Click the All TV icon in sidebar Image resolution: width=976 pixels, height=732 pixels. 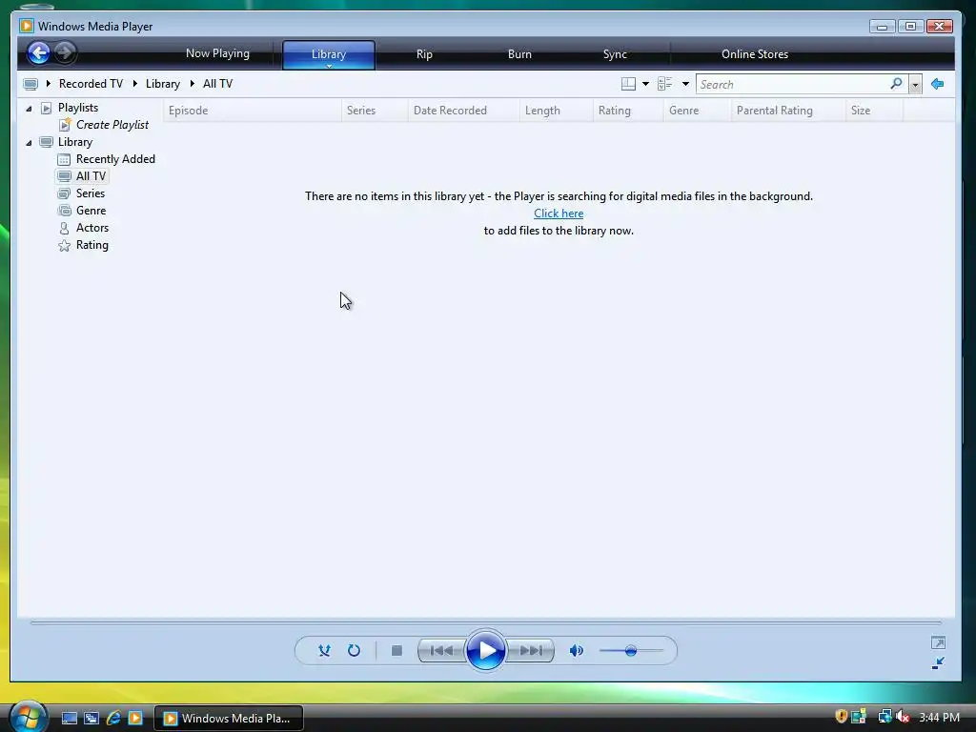[x=64, y=176]
